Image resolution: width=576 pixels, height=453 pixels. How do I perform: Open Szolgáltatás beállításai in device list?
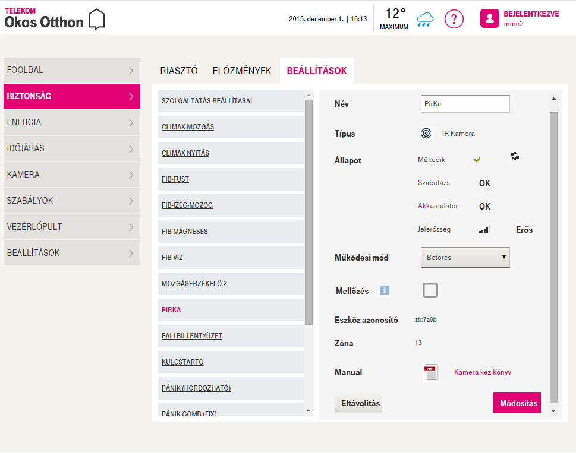(x=231, y=101)
